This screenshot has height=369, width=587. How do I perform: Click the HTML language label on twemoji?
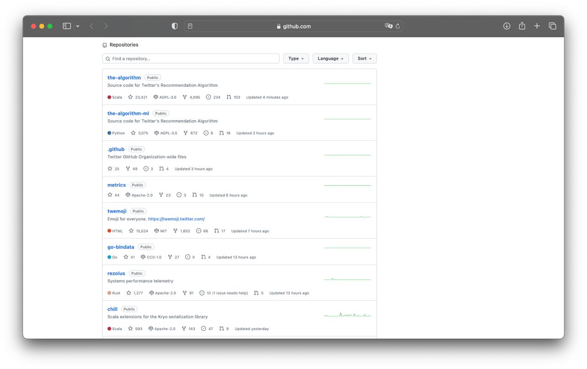pyautogui.click(x=115, y=231)
